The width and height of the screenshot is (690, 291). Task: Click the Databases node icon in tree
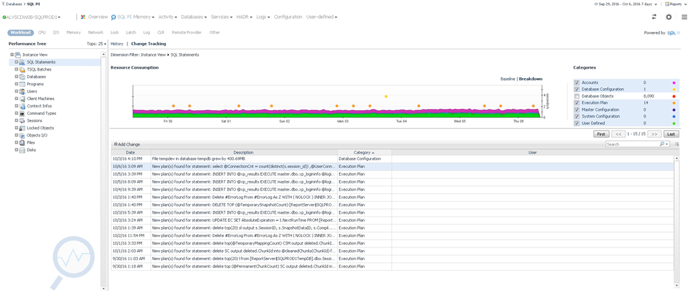22,77
